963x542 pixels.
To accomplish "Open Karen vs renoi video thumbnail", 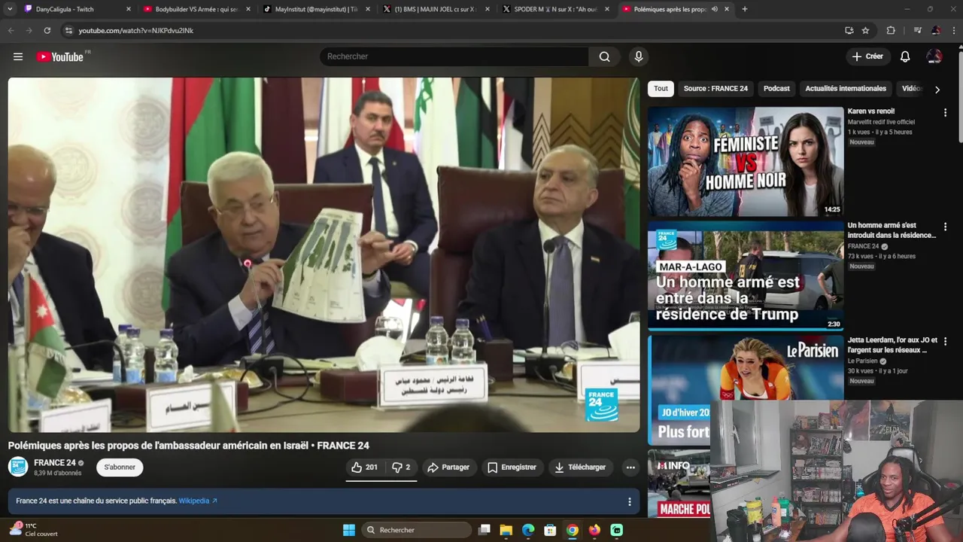I will pos(746,162).
